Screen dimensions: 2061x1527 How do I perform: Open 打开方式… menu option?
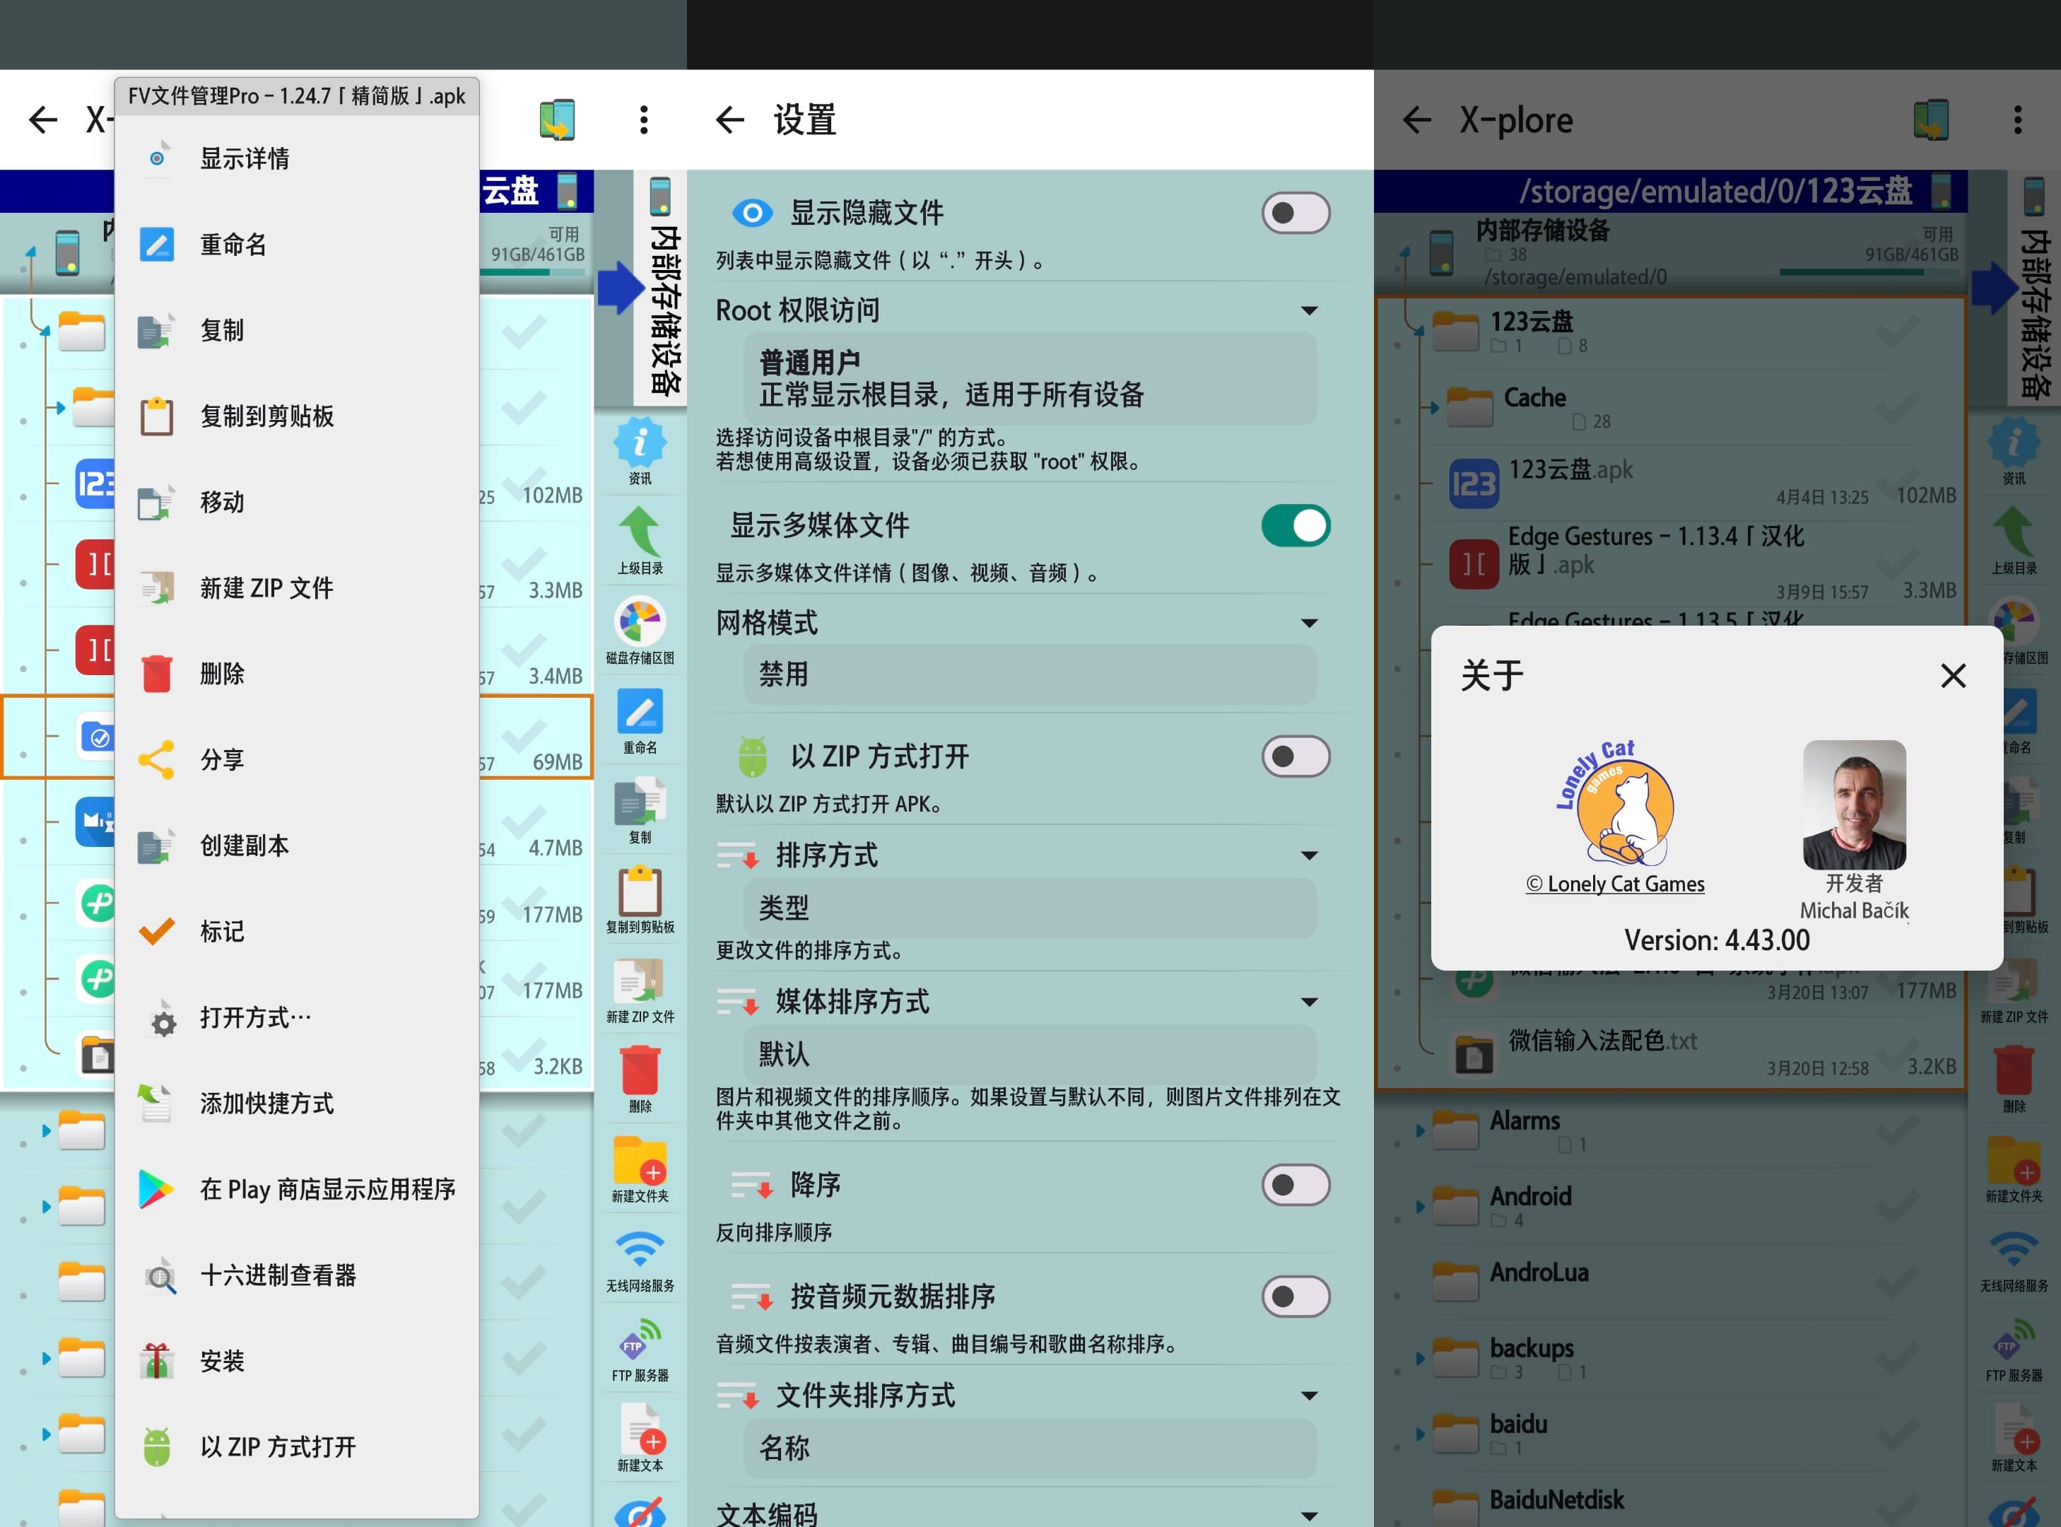click(x=297, y=1018)
